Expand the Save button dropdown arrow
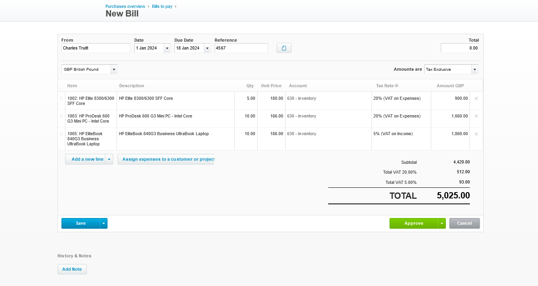The width and height of the screenshot is (538, 286). click(x=104, y=223)
